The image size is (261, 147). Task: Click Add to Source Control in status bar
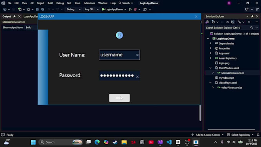pyautogui.click(x=207, y=135)
